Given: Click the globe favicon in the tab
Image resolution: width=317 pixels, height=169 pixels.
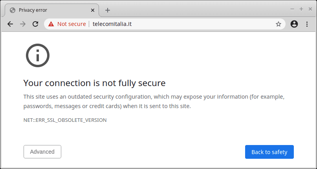Looking at the screenshot, I should 13,10.
